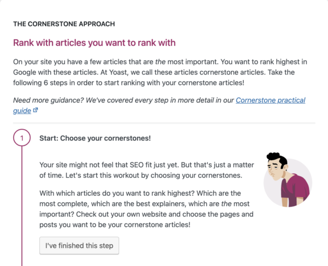Select heading "Rank with articles you want to rank with"
This screenshot has height=266, width=328.
[x=94, y=43]
